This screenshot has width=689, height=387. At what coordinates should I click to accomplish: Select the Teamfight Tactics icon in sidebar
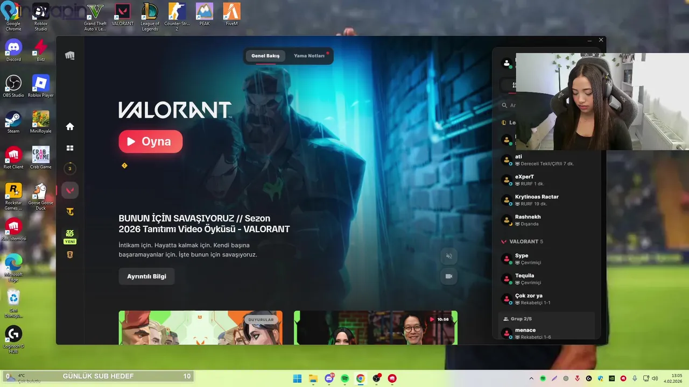coord(70,212)
